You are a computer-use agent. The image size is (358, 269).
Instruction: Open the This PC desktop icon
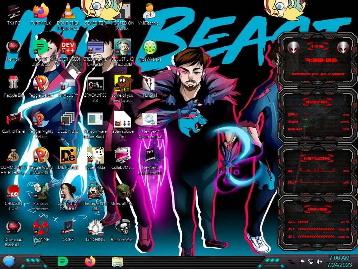pyautogui.click(x=14, y=14)
